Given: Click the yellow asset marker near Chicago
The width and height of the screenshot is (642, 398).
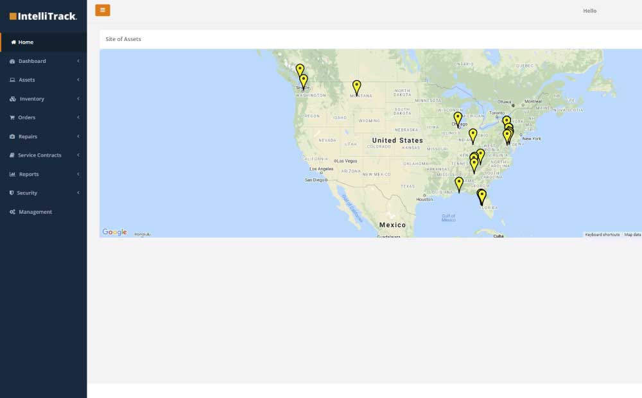Looking at the screenshot, I should tap(458, 119).
